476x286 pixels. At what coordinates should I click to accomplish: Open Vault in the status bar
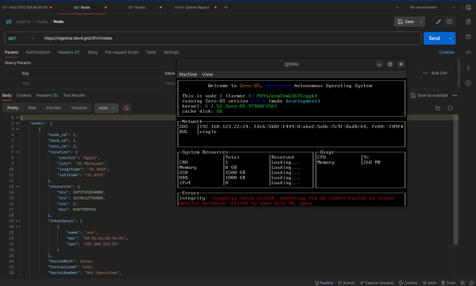coord(429,283)
